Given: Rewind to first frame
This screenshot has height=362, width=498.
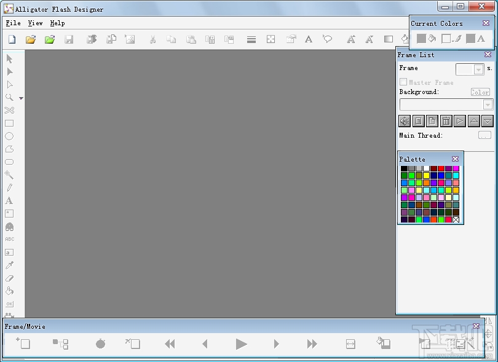Looking at the screenshot, I should [x=170, y=344].
